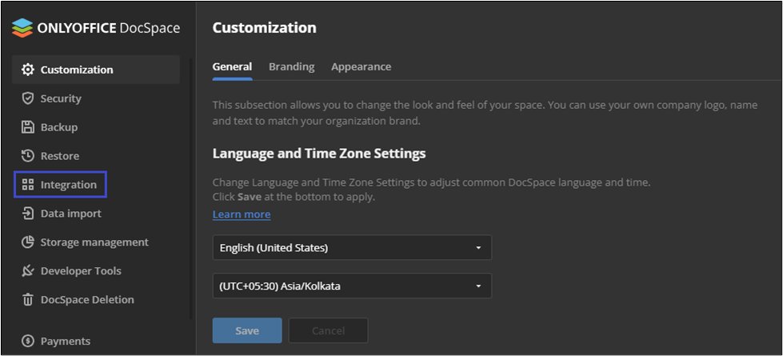Click the Data import arrow icon

[28, 214]
